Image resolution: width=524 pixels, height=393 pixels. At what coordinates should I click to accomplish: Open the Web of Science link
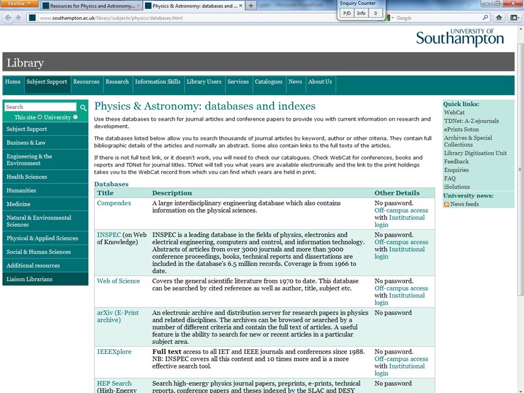point(118,281)
